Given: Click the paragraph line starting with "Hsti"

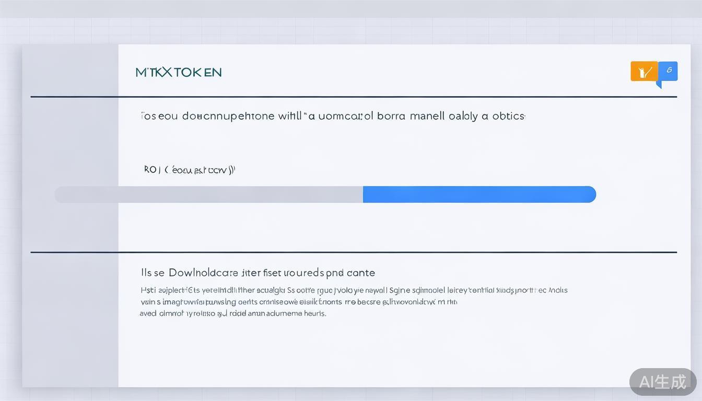Looking at the screenshot, I should (x=354, y=290).
